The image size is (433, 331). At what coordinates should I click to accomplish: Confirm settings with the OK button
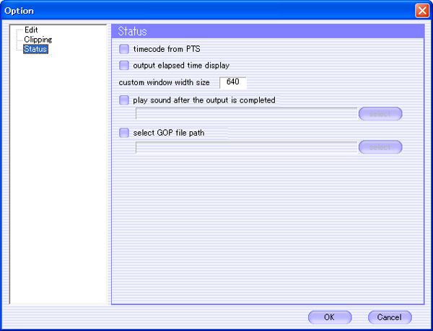329,317
